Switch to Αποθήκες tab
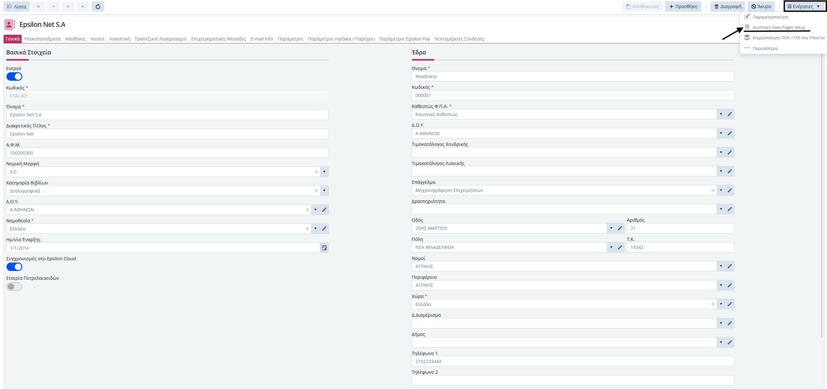 pos(75,39)
